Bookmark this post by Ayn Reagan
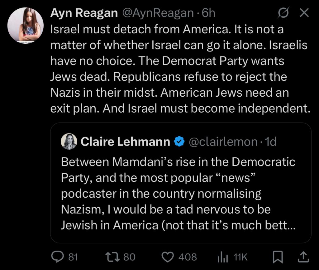 [277, 257]
